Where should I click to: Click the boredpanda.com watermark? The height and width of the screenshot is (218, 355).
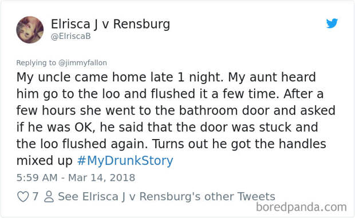[x=301, y=207]
